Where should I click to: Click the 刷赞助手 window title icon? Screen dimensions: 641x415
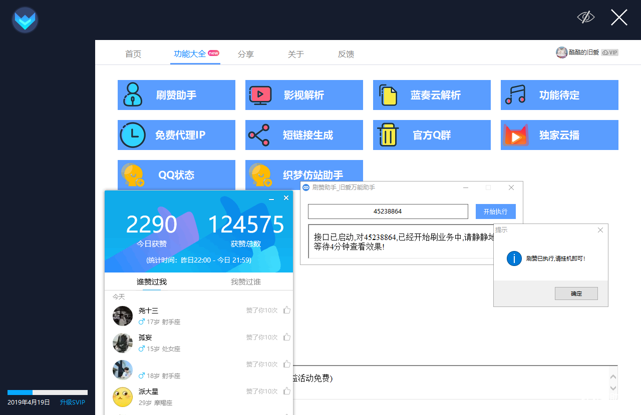click(x=306, y=187)
